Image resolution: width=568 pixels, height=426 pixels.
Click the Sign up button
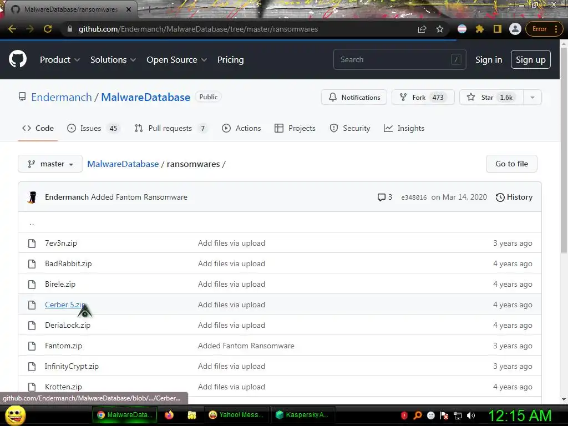coord(531,59)
